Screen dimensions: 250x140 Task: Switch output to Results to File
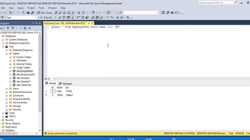(102, 17)
